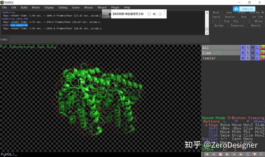Open Color menu for the 2jep object
The image size is (265, 157).
tap(262, 53)
